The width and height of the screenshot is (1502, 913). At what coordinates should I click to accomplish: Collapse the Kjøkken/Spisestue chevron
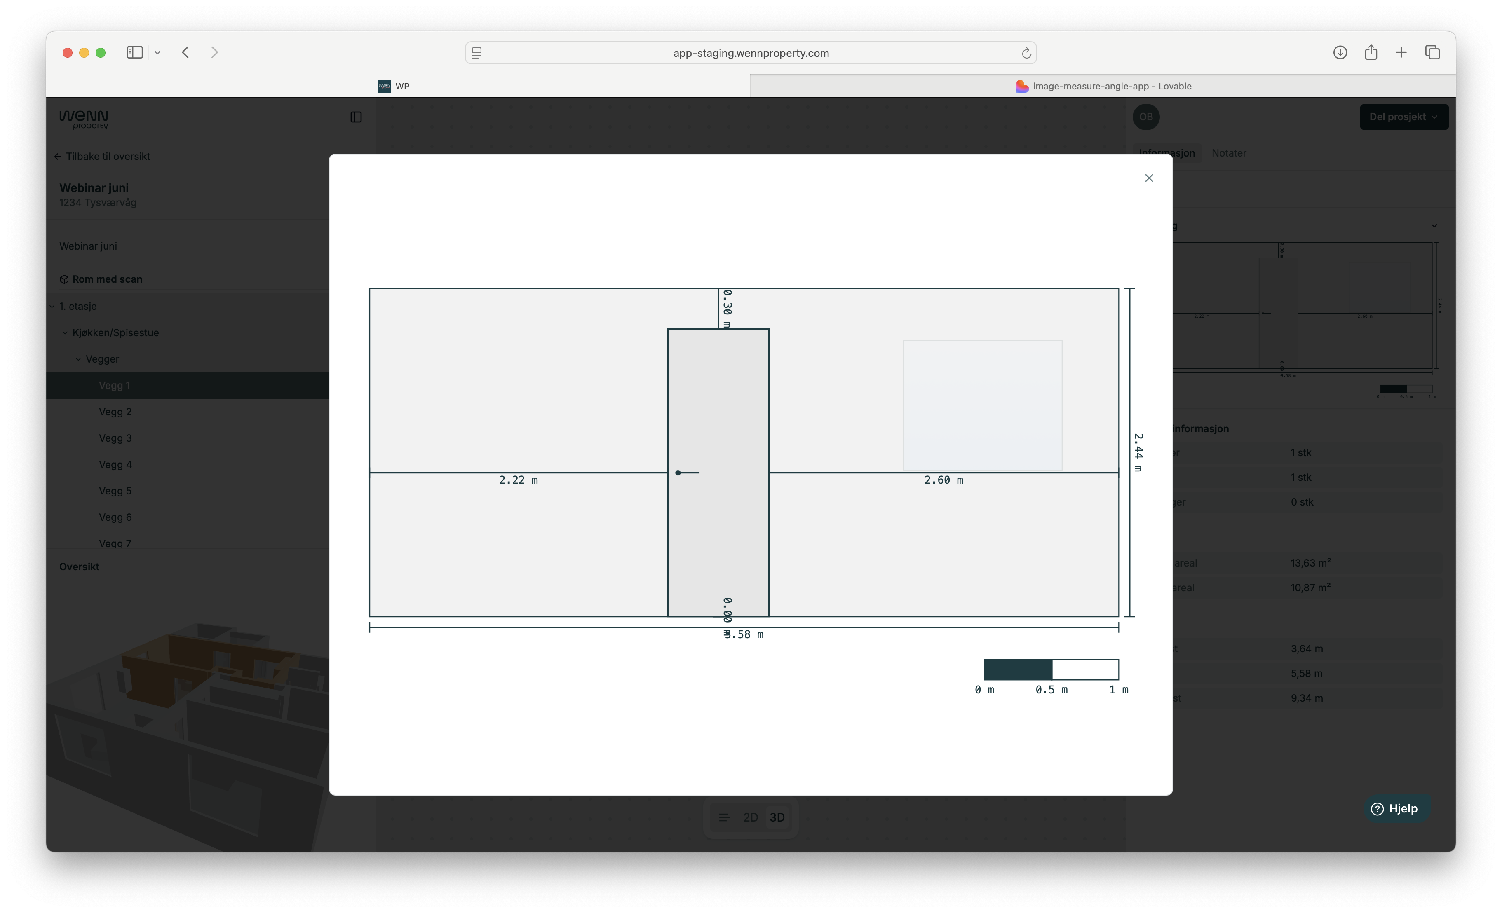pyautogui.click(x=65, y=333)
